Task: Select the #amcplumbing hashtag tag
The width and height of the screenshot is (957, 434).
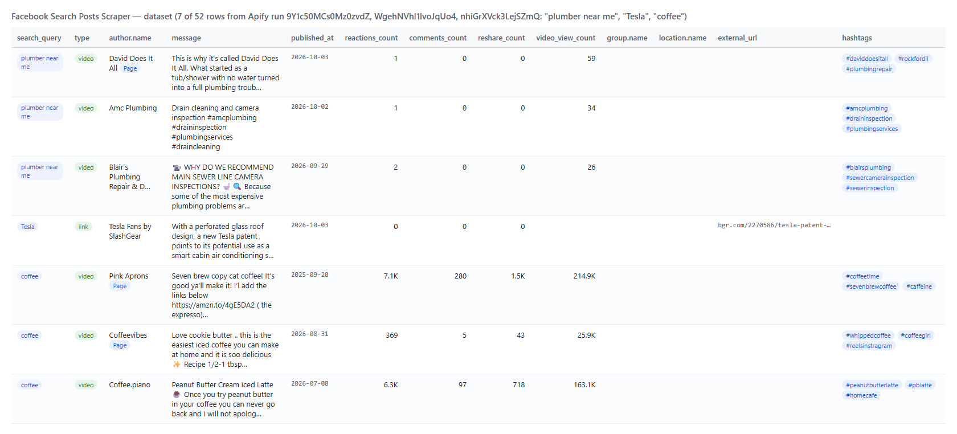Action: pyautogui.click(x=866, y=108)
